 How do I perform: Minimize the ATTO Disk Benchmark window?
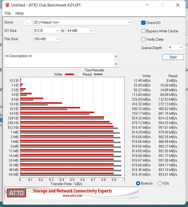tap(147, 5)
